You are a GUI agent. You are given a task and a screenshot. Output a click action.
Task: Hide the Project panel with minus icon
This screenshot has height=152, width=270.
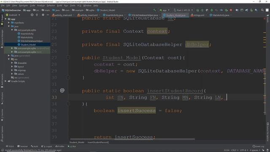coord(48,15)
